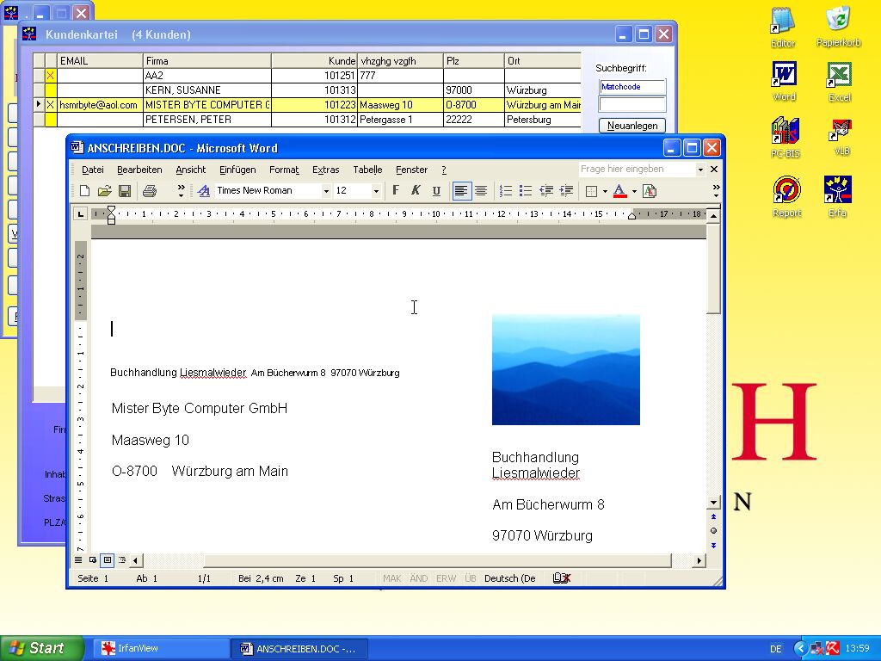The width and height of the screenshot is (881, 661).
Task: Open the Start menu
Action: click(x=41, y=648)
